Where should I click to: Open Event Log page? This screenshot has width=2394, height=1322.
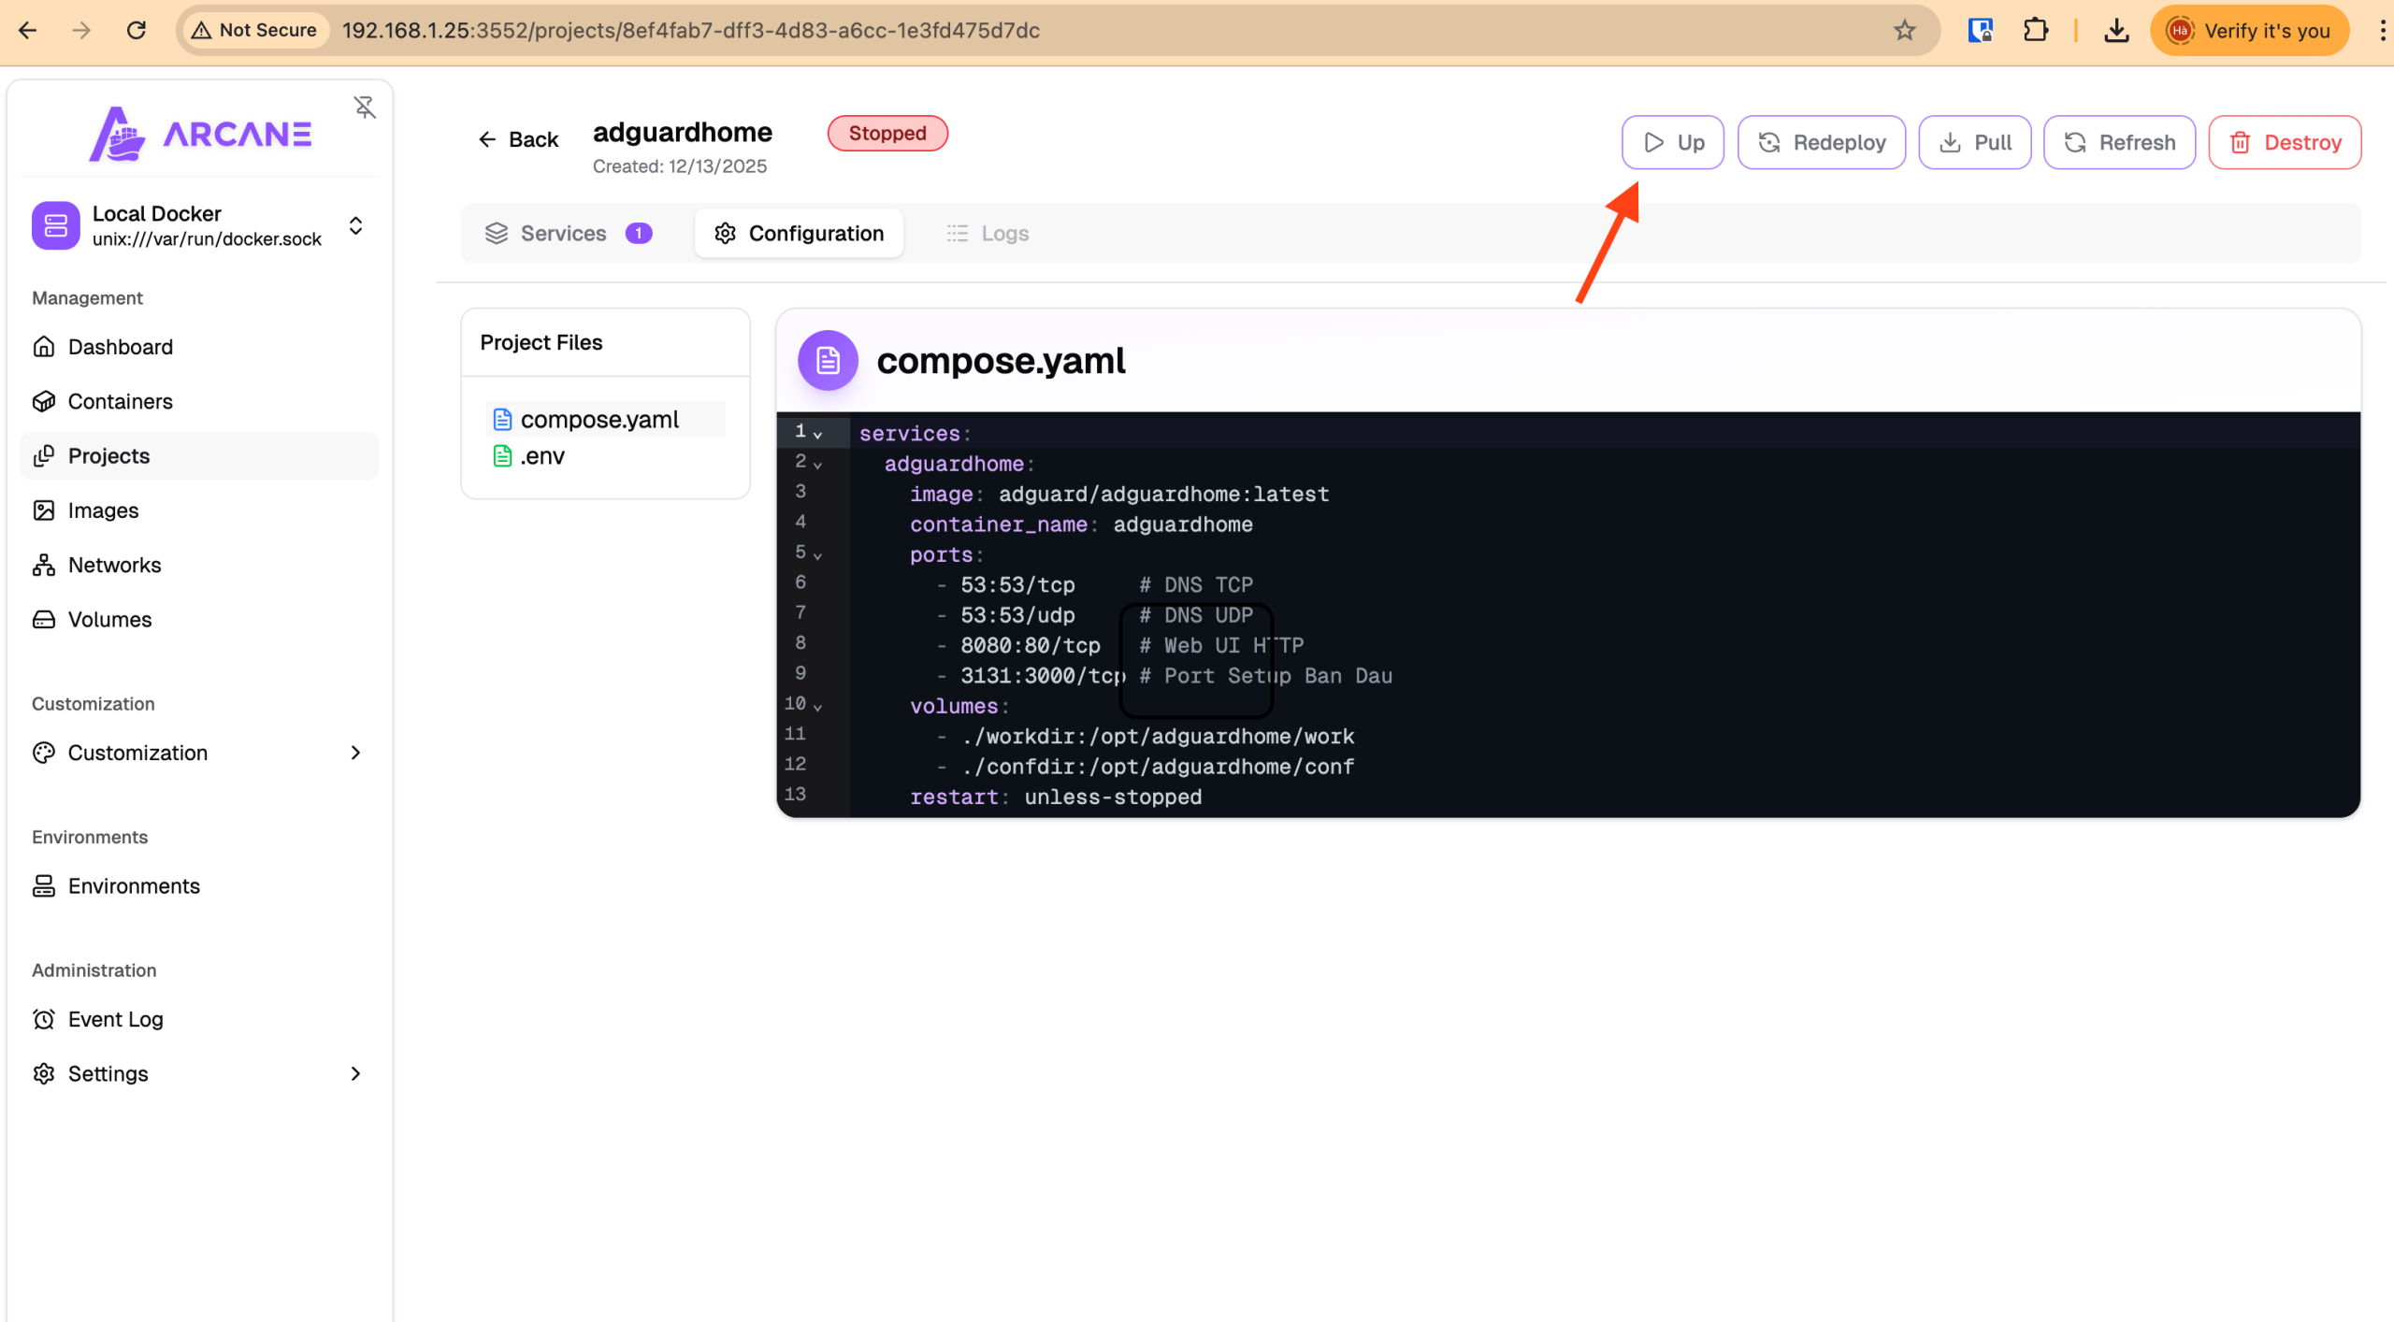point(115,1019)
